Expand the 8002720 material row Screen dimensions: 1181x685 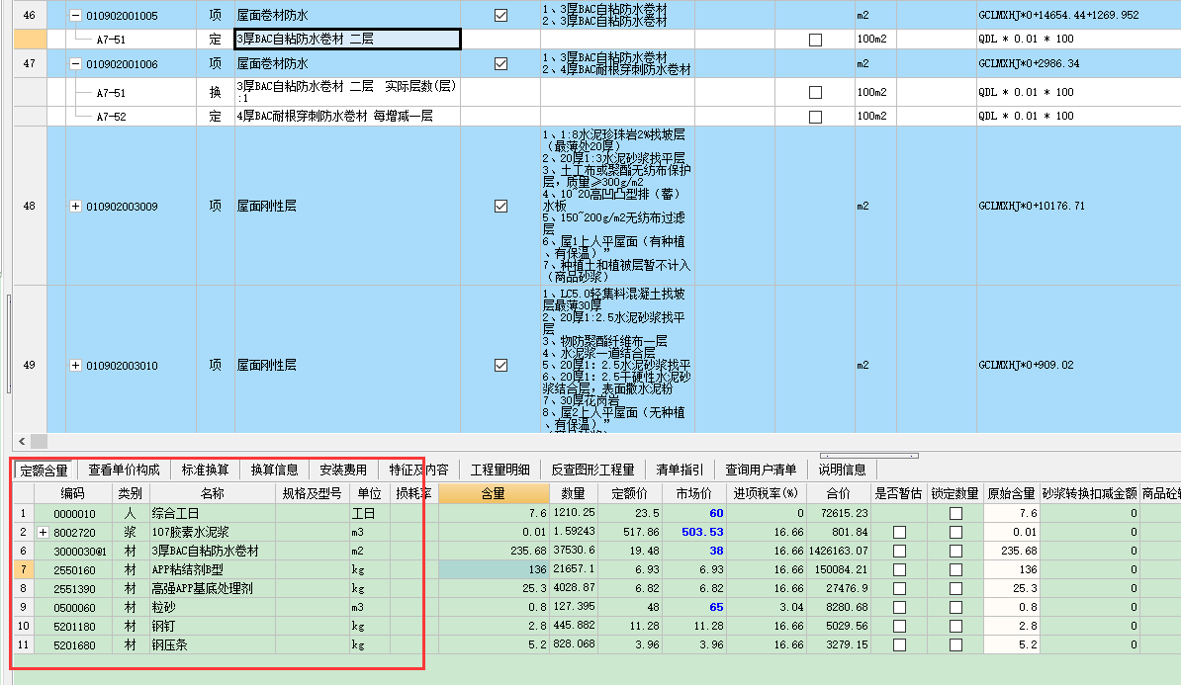(x=43, y=532)
